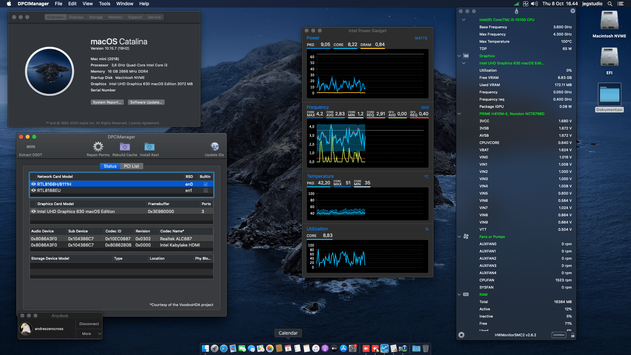
Task: Launch Intel Power Gadget from the Dock
Action: (385, 348)
